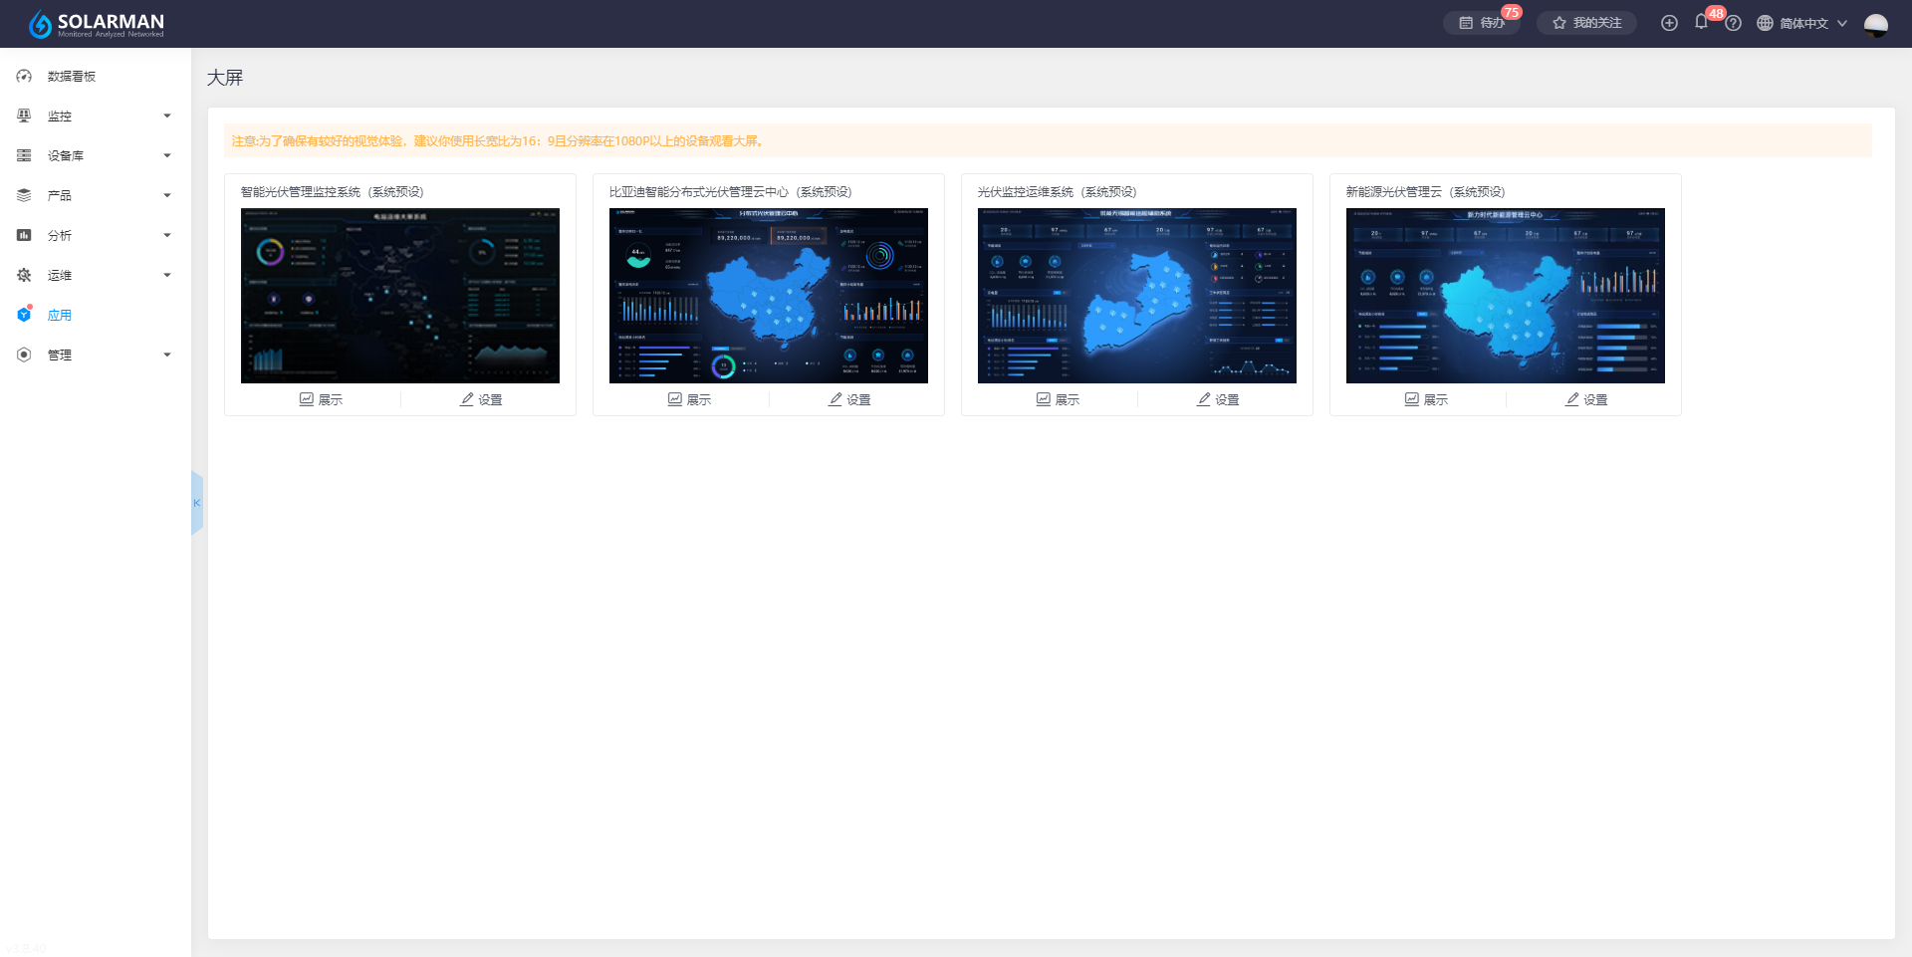Click the 应用 cube icon in sidebar
1912x957 pixels.
click(x=24, y=315)
